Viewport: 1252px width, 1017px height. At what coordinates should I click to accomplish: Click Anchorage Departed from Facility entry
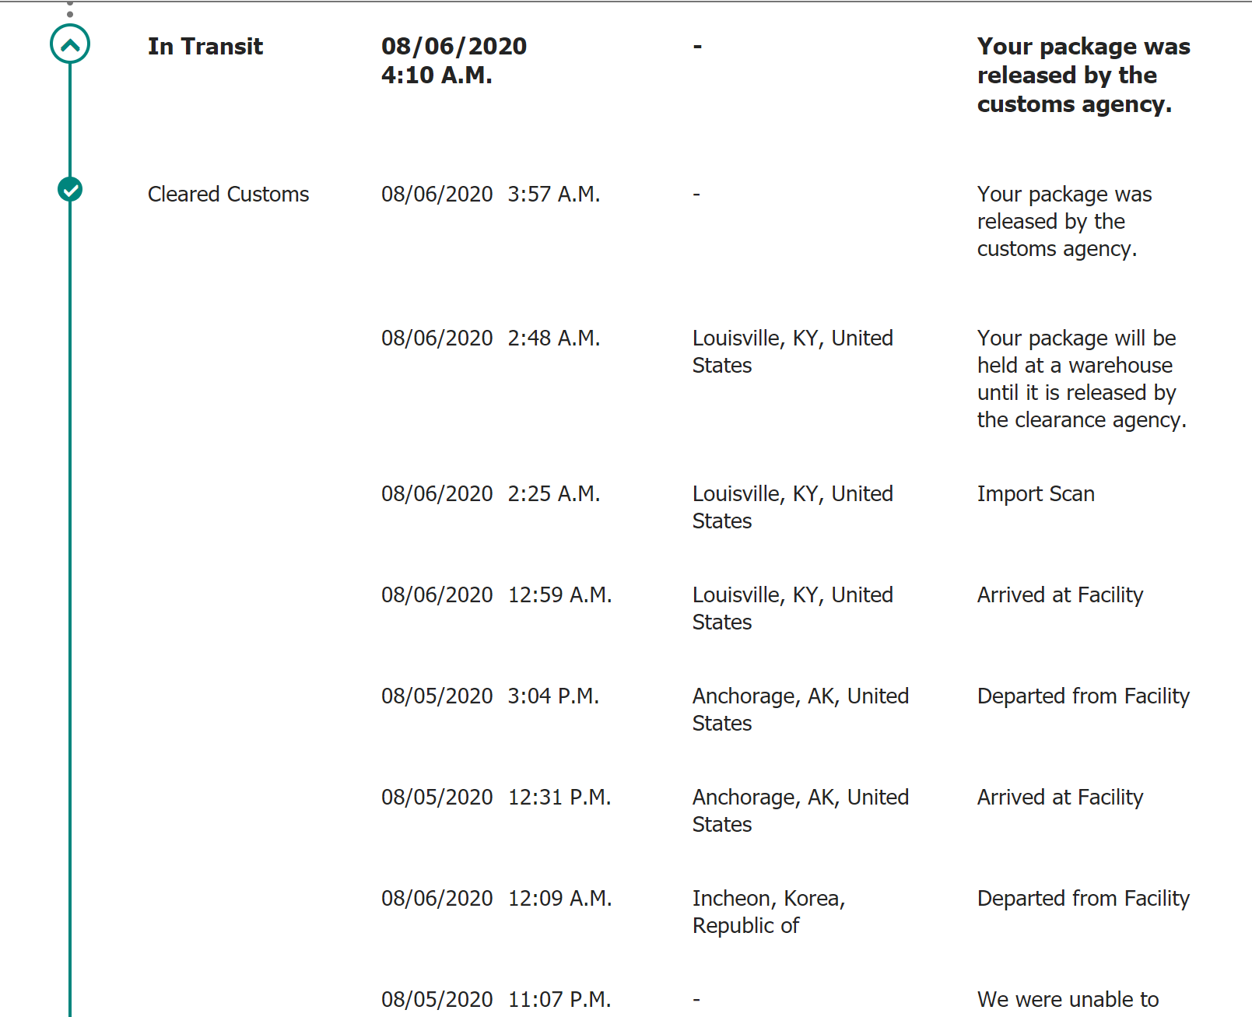point(1083,696)
